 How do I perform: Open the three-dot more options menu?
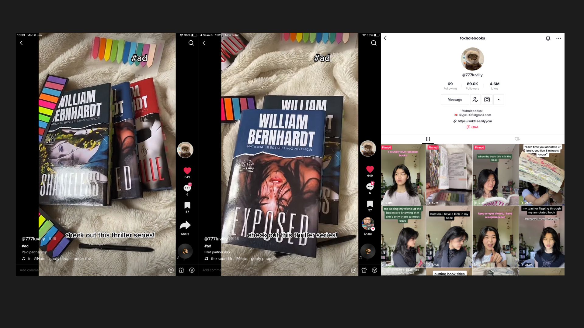click(x=559, y=38)
